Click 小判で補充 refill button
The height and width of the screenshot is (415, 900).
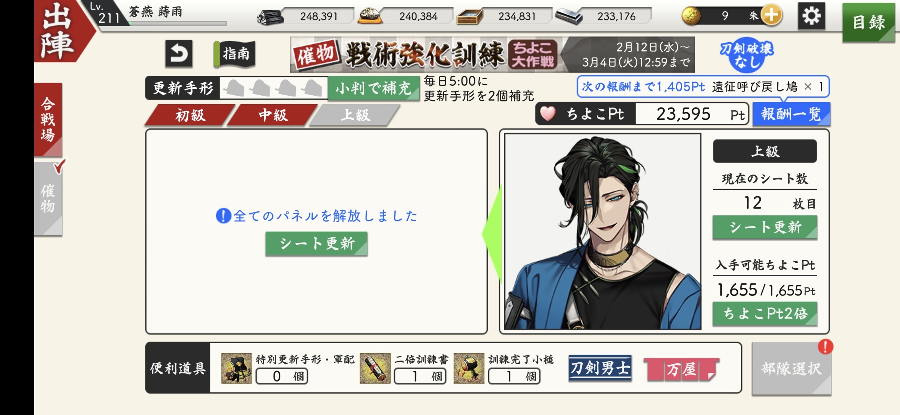[x=373, y=88]
